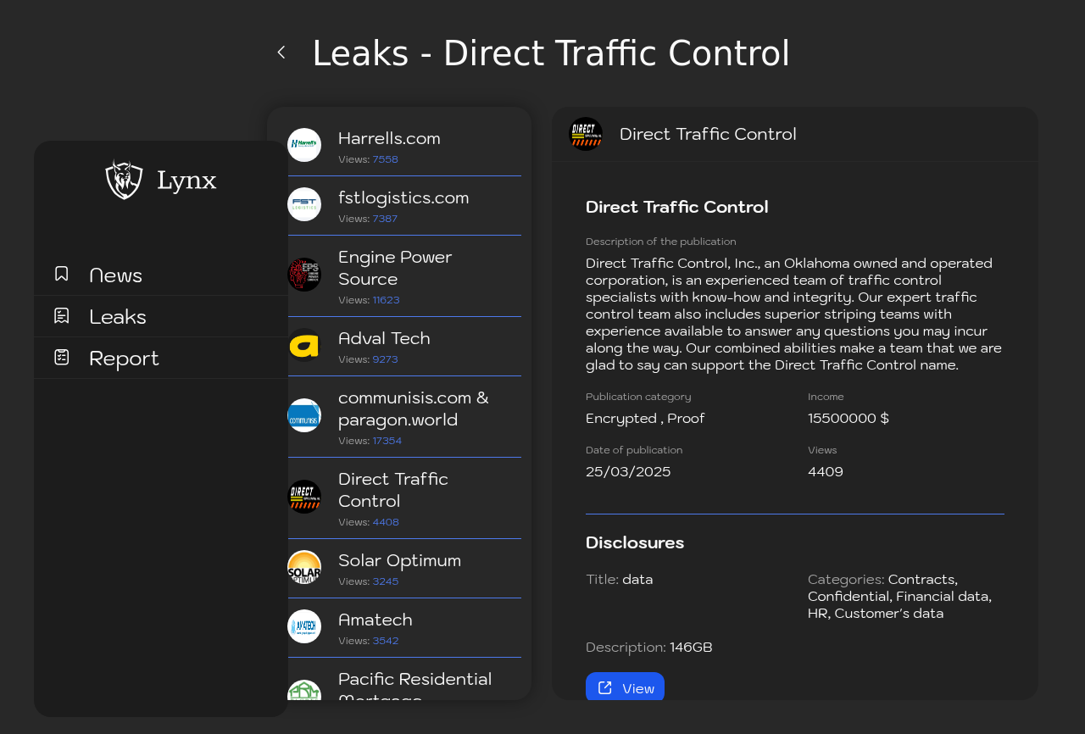Click the Amatech logo icon
This screenshot has height=734, width=1085.
click(x=304, y=626)
